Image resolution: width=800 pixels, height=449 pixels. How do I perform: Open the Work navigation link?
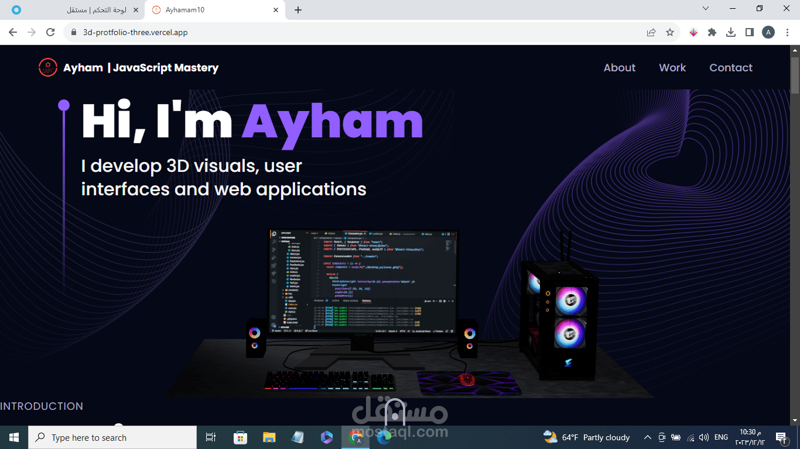click(x=672, y=68)
